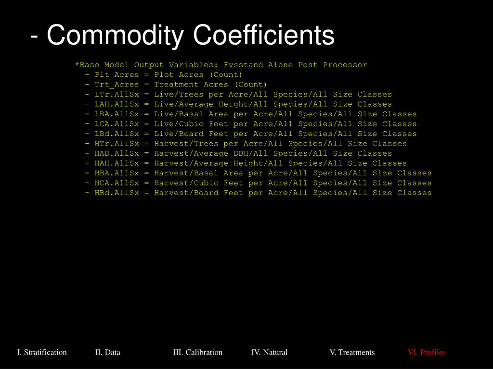This screenshot has width=493, height=369.
Task: Open the V. Treatments section
Action: [352, 352]
